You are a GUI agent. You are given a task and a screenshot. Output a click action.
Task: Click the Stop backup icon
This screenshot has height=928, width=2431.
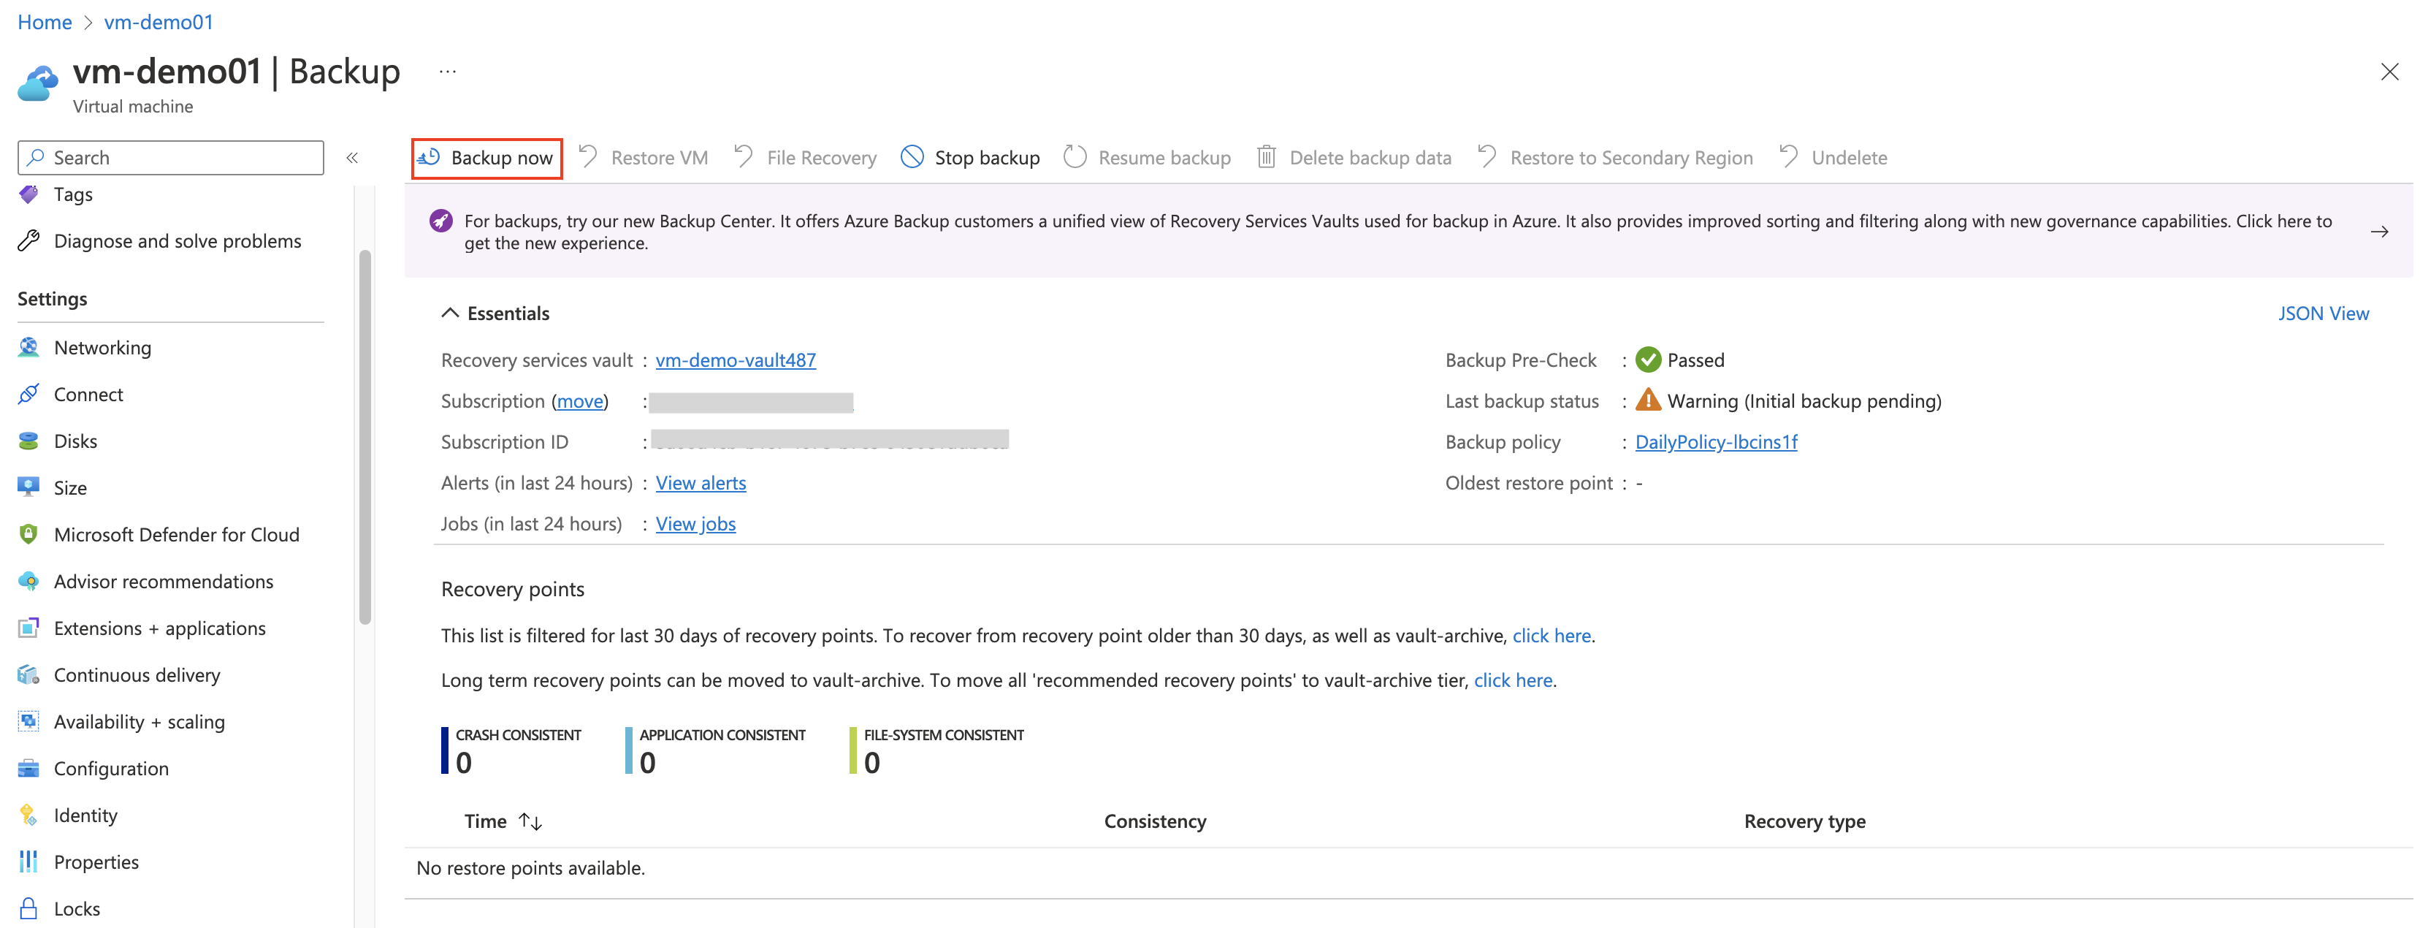pyautogui.click(x=912, y=156)
